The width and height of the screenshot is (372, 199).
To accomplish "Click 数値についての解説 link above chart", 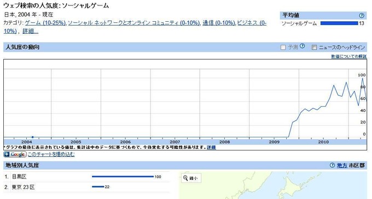I will click(349, 56).
